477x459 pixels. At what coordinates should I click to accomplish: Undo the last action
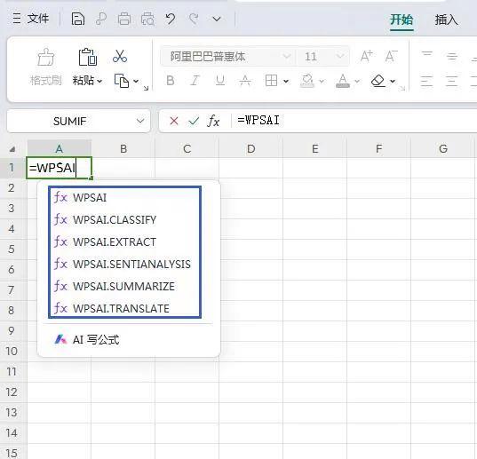click(x=171, y=19)
